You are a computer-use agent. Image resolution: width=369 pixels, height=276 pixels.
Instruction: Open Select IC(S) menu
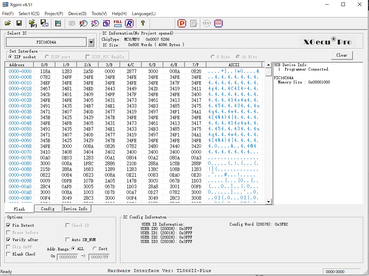point(29,14)
